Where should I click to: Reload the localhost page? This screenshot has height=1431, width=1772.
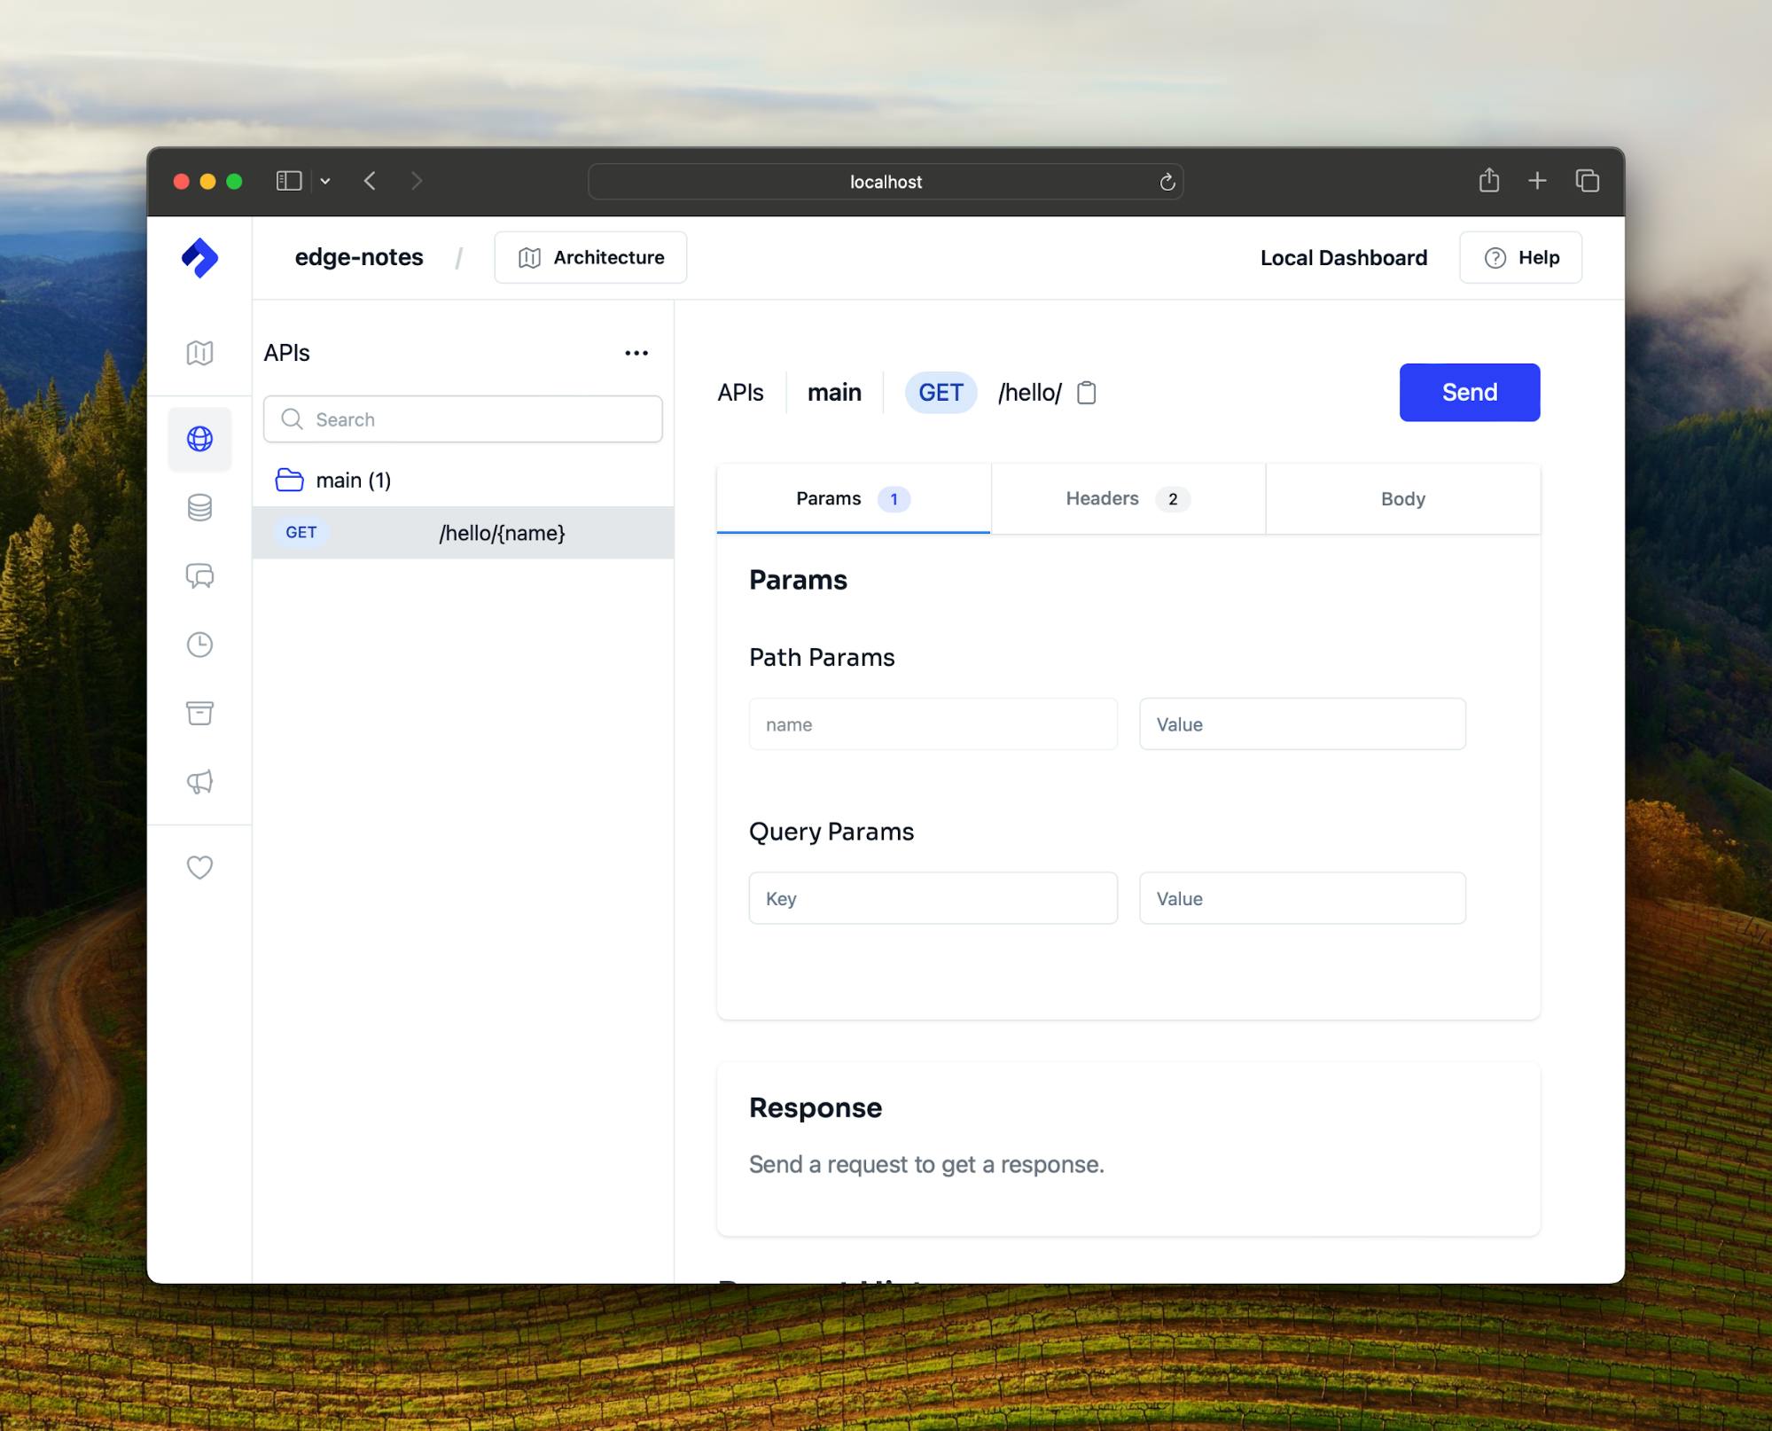(x=1167, y=182)
